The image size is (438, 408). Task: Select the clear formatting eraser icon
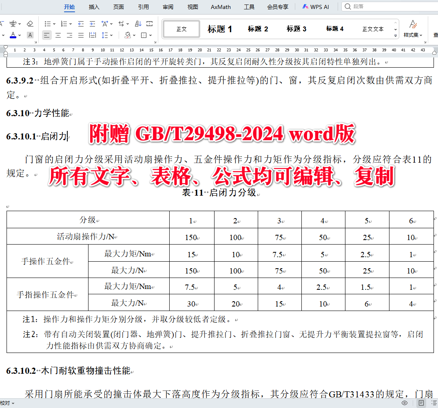click(x=30, y=24)
